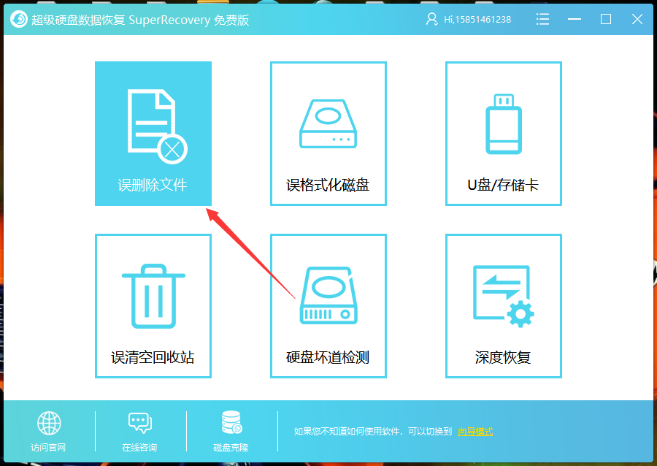
Task: Choose the U盘/存储卡 USB drive tile
Action: [x=503, y=133]
